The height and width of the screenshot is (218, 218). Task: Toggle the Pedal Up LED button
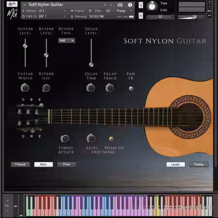tap(111, 139)
